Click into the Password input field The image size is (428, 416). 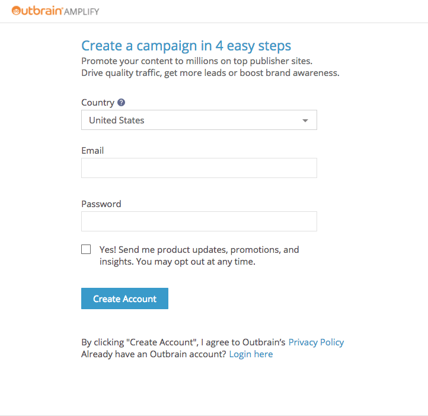(x=199, y=221)
